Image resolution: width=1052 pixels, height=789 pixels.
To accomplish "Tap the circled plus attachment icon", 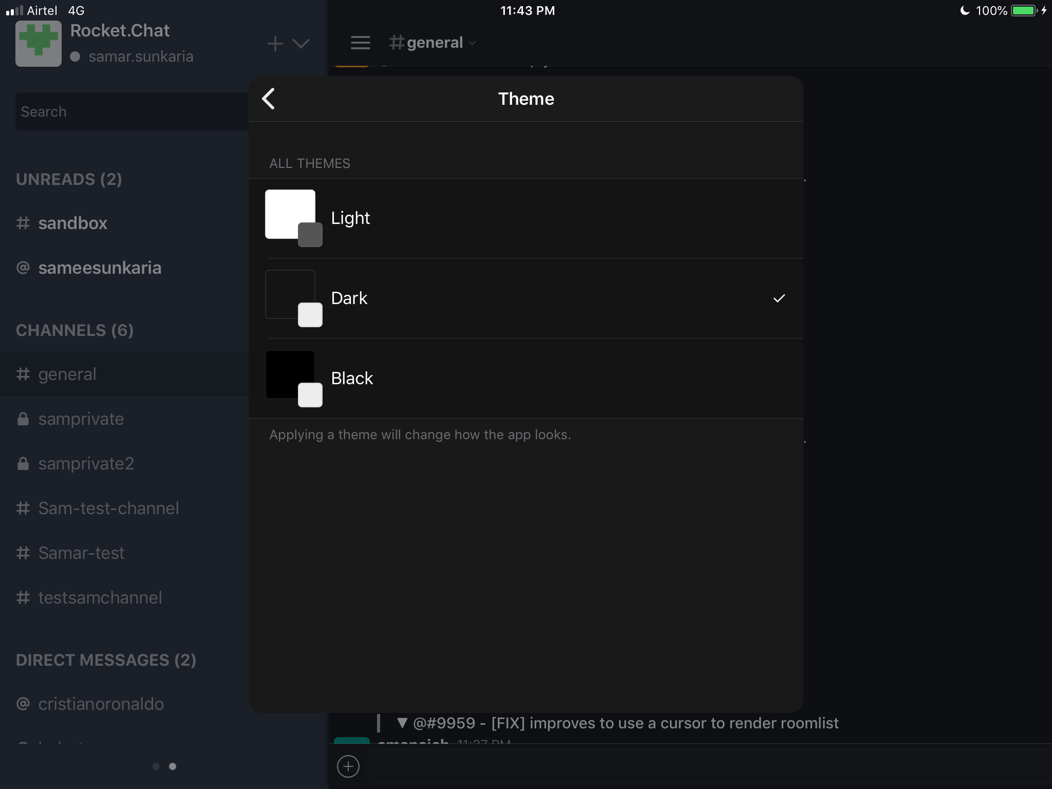I will (x=348, y=766).
